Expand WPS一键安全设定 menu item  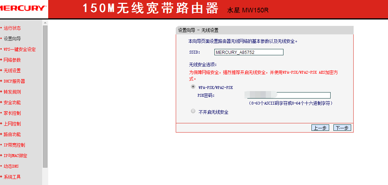pyautogui.click(x=19, y=50)
